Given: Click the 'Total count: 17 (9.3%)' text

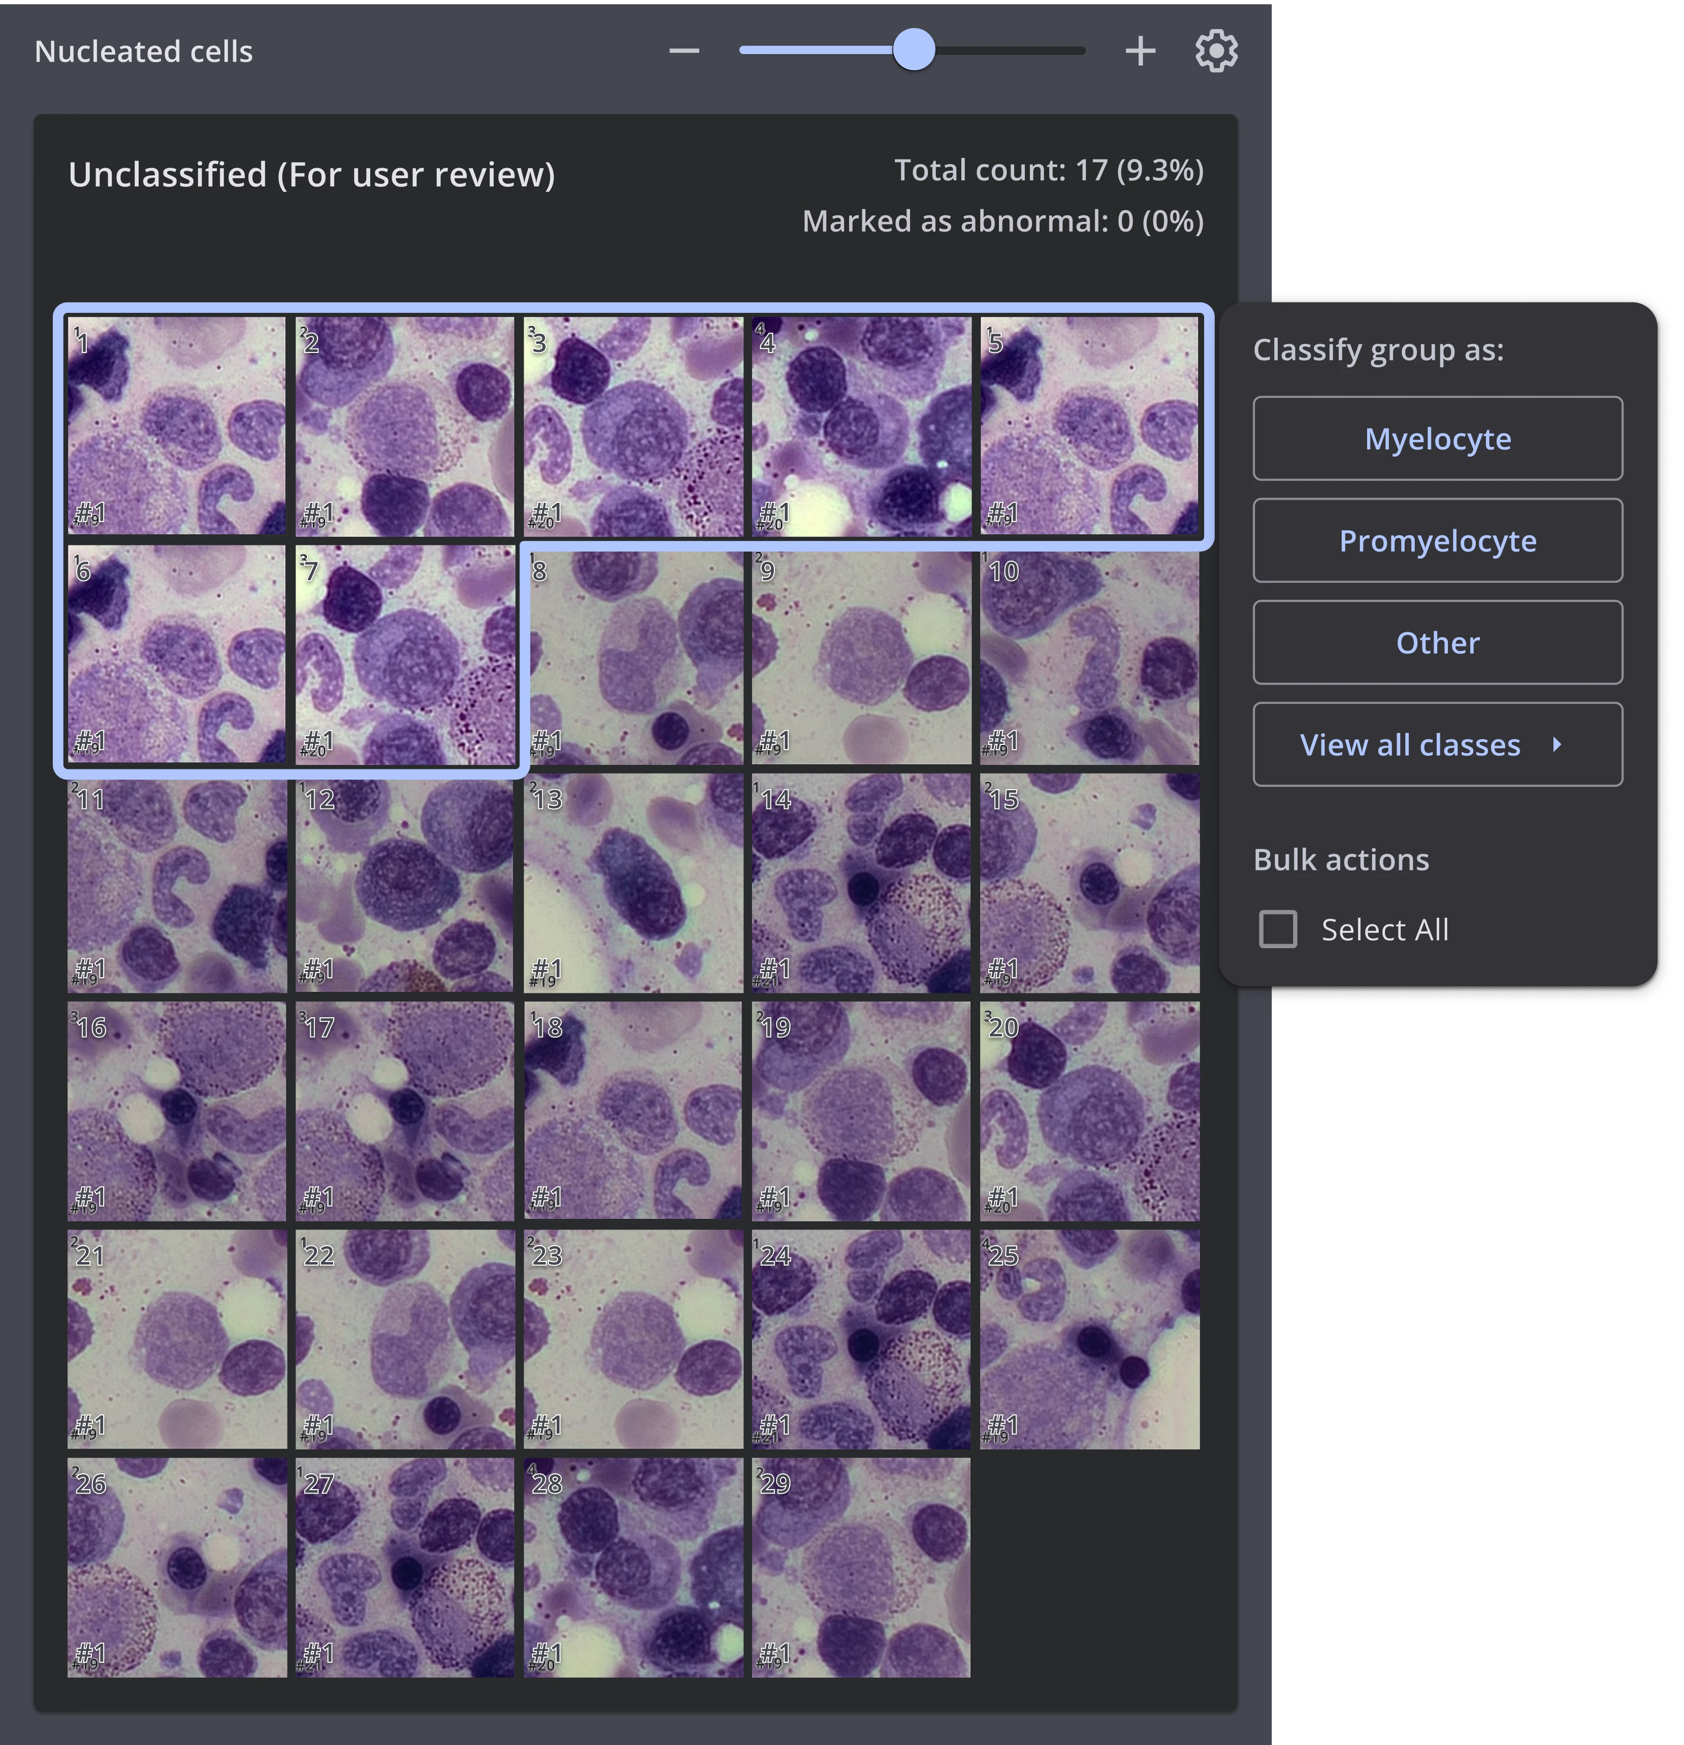Looking at the screenshot, I should coord(1049,170).
